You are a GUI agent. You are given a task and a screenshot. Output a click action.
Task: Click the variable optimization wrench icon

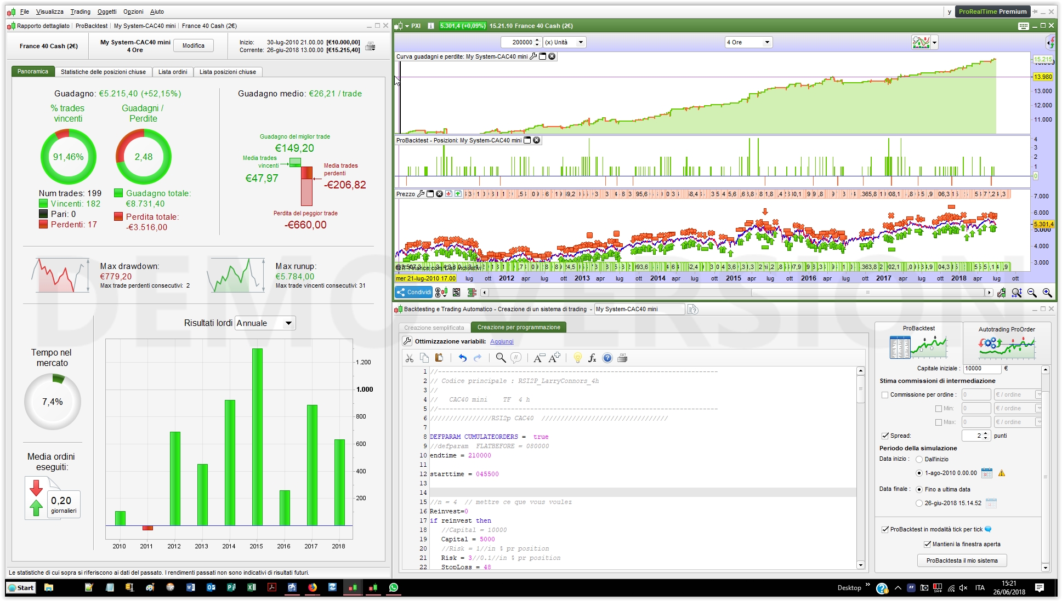coord(407,341)
